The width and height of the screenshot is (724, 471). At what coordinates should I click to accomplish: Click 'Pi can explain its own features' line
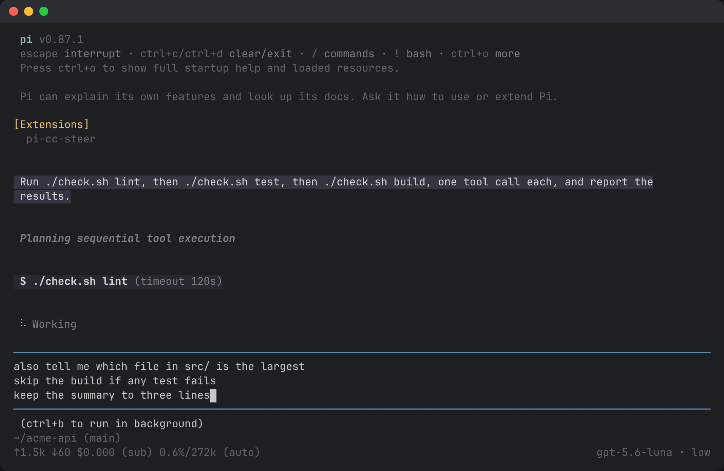click(289, 97)
